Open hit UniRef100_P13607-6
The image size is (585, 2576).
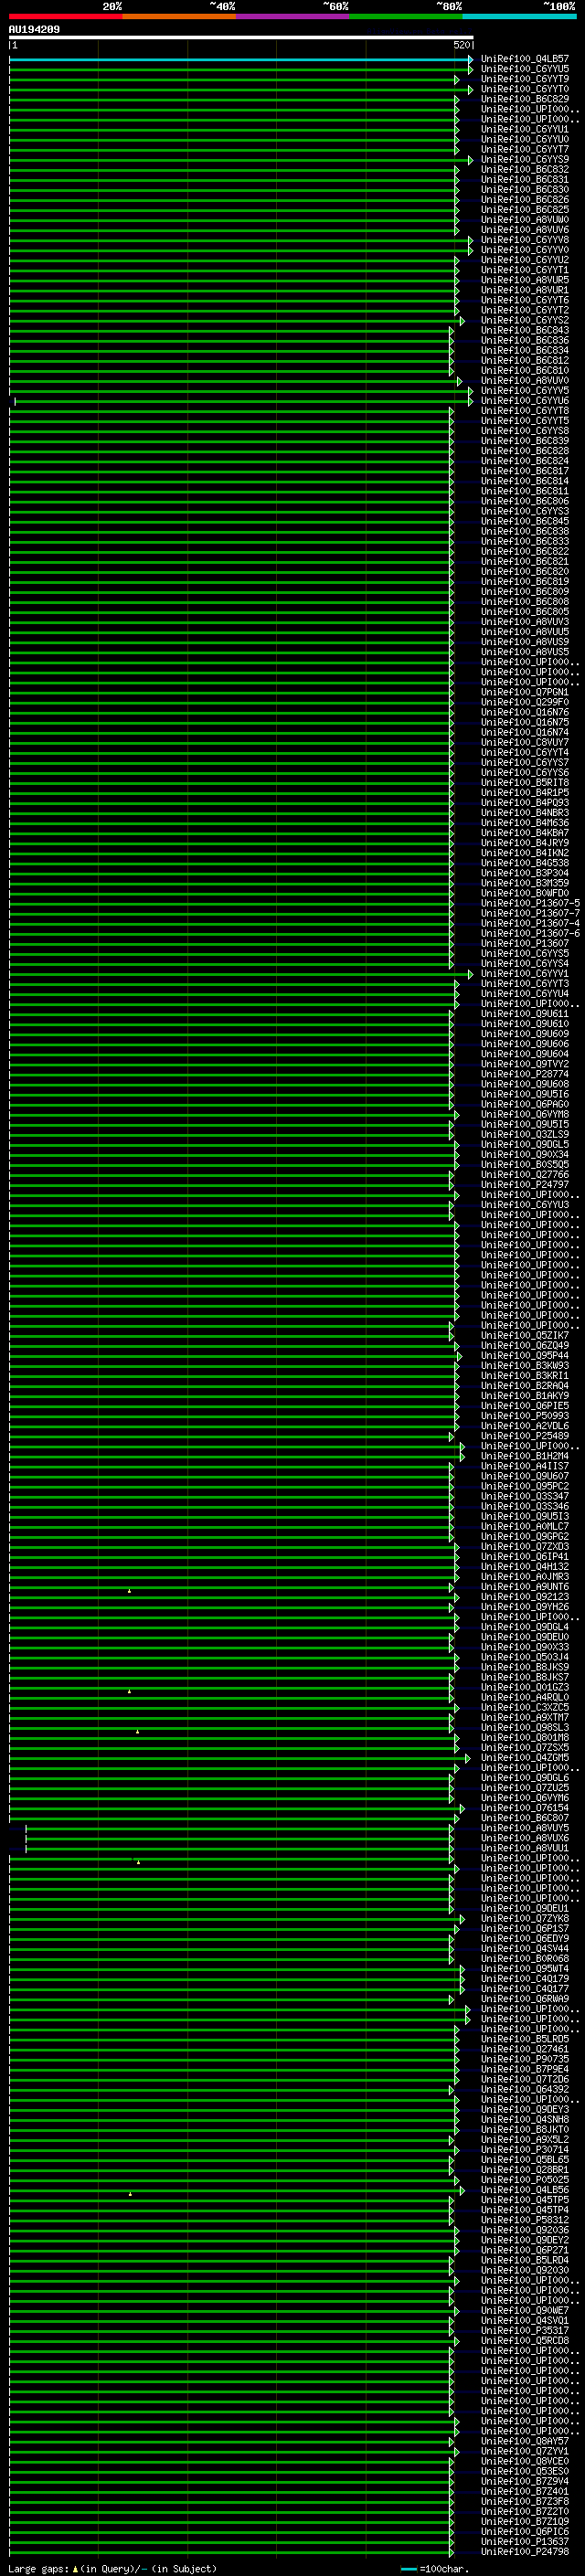point(530,933)
